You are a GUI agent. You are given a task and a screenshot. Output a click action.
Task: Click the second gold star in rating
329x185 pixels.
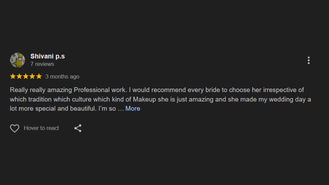19,76
